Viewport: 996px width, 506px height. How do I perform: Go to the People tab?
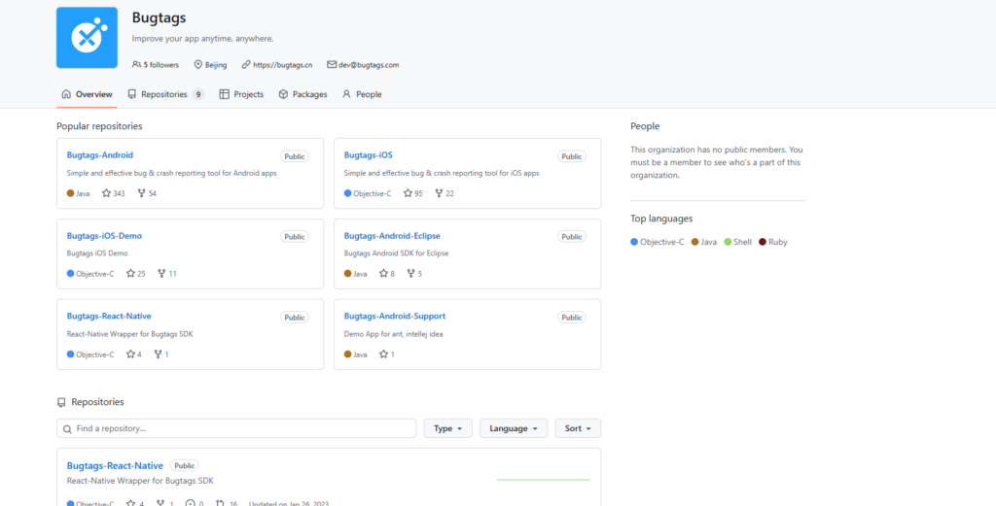point(361,94)
